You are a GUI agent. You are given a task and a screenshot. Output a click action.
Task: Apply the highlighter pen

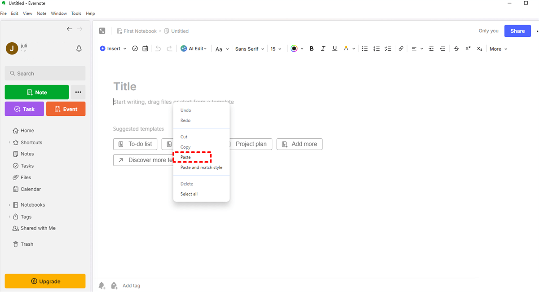point(346,49)
